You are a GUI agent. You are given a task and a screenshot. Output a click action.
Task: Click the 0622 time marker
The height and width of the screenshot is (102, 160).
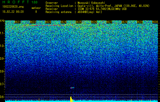33,22
